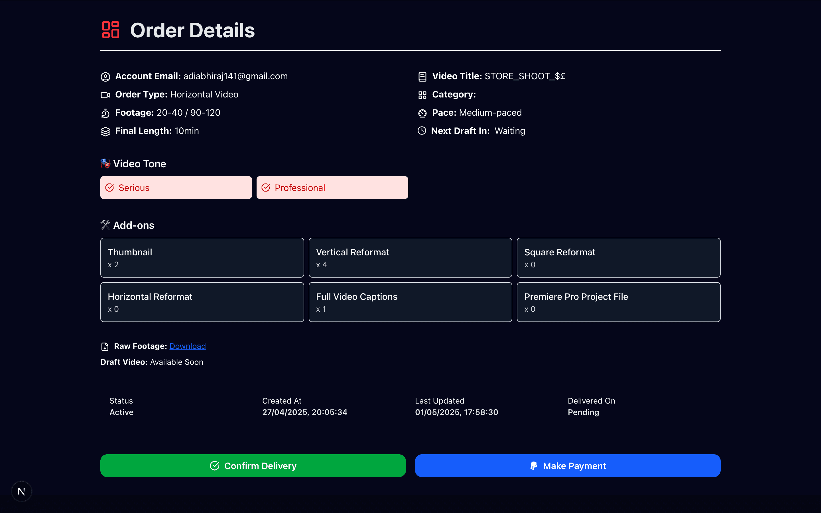Toggle the Professional video tone chip
Image resolution: width=821 pixels, height=513 pixels.
pyautogui.click(x=332, y=188)
